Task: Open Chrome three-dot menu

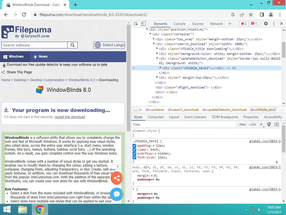Action: [x=280, y=15]
